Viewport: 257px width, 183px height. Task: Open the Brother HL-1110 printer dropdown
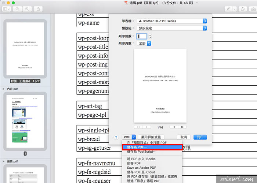(172, 21)
